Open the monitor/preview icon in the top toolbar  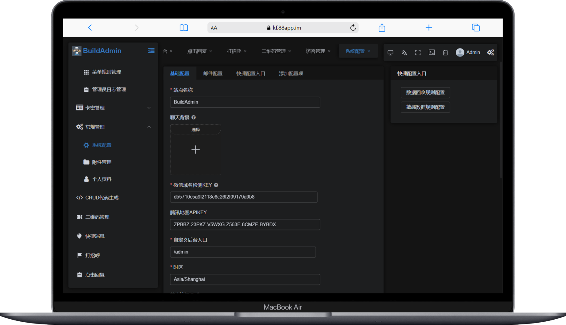click(x=390, y=52)
